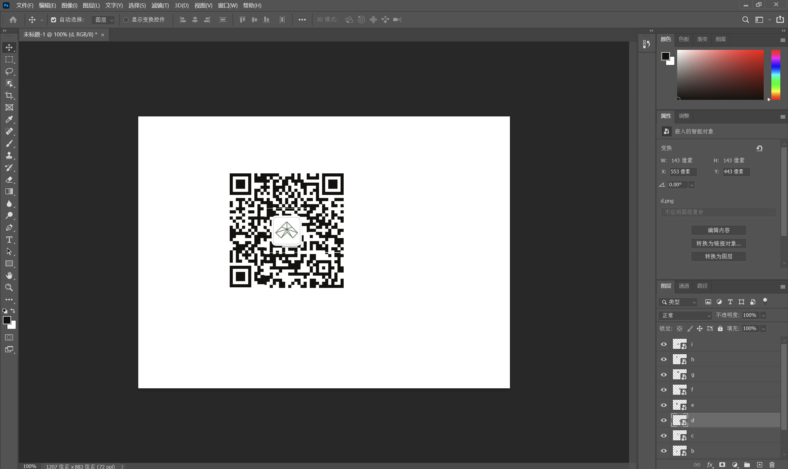Click the toolbox foreground color swatch

7,320
